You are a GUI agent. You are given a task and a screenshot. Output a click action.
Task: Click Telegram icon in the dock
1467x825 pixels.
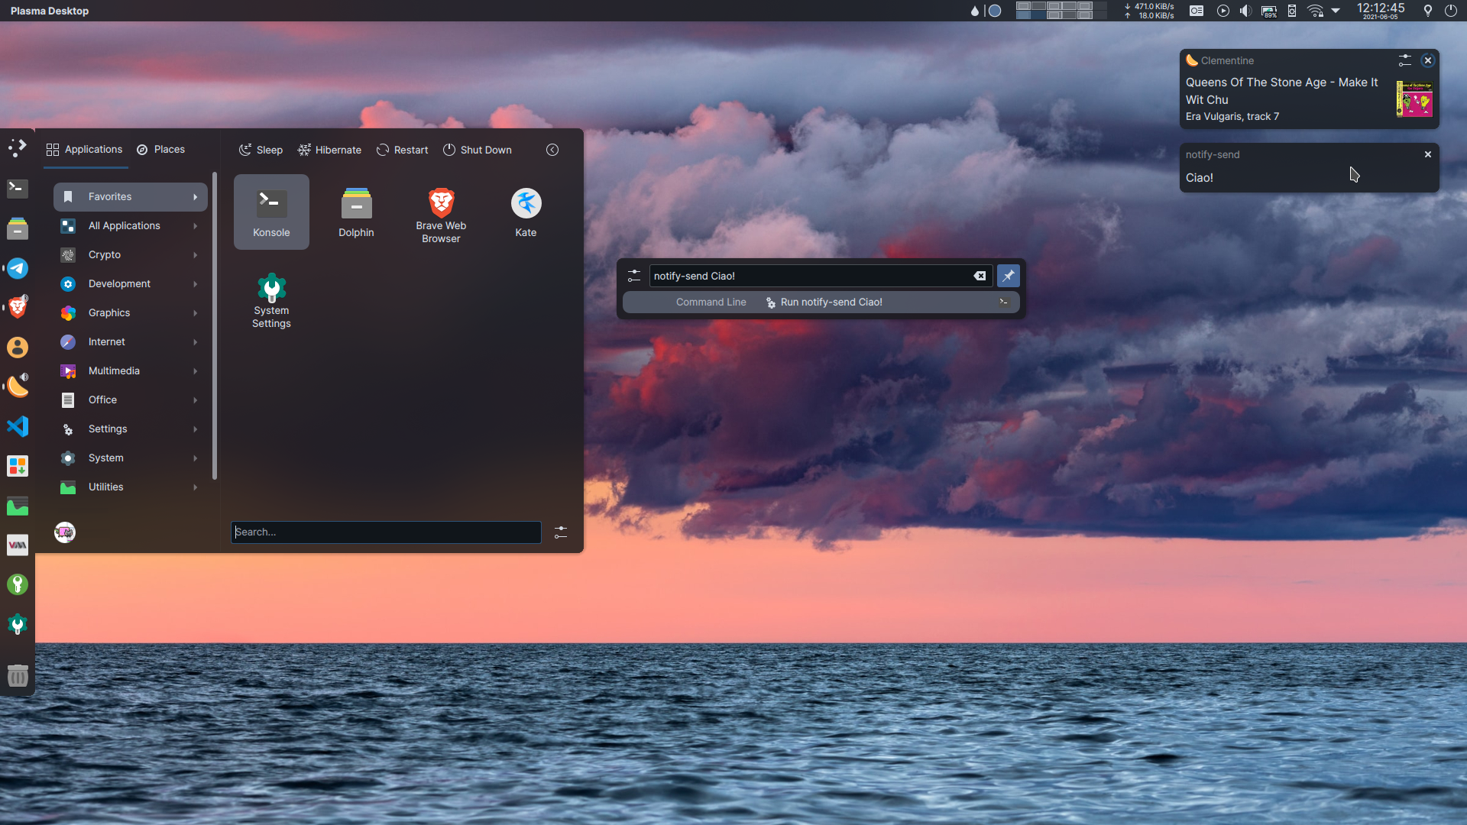pos(18,268)
